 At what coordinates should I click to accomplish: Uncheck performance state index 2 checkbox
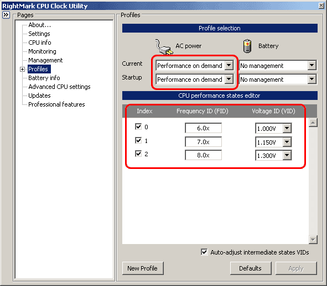[138, 153]
